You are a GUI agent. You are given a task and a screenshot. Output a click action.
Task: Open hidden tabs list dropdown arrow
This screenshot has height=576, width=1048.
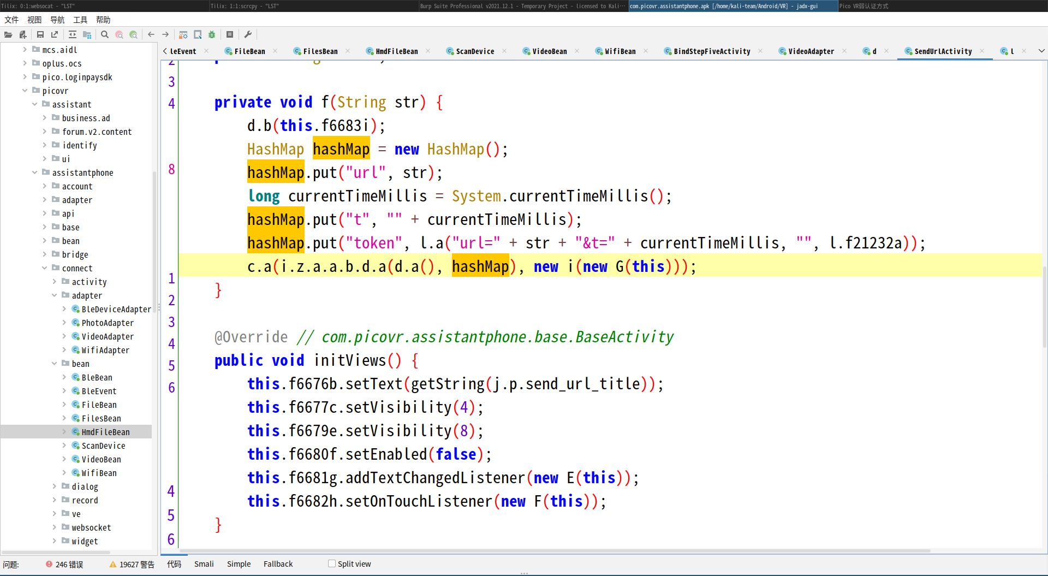(x=1041, y=51)
